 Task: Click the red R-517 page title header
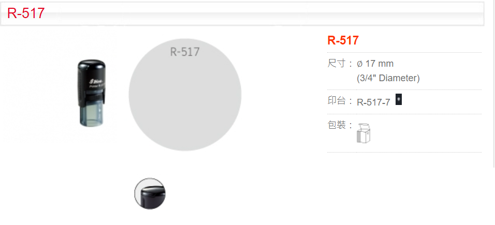point(26,13)
